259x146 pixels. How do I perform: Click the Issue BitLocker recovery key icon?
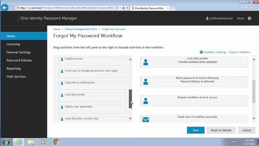[x=62, y=119]
